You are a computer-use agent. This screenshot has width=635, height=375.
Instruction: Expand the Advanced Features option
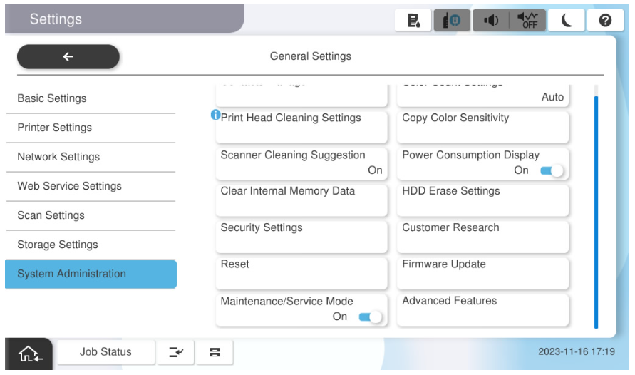pyautogui.click(x=482, y=308)
